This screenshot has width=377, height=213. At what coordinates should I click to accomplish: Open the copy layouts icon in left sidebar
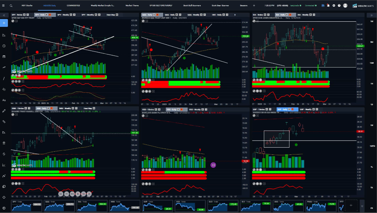4,187
